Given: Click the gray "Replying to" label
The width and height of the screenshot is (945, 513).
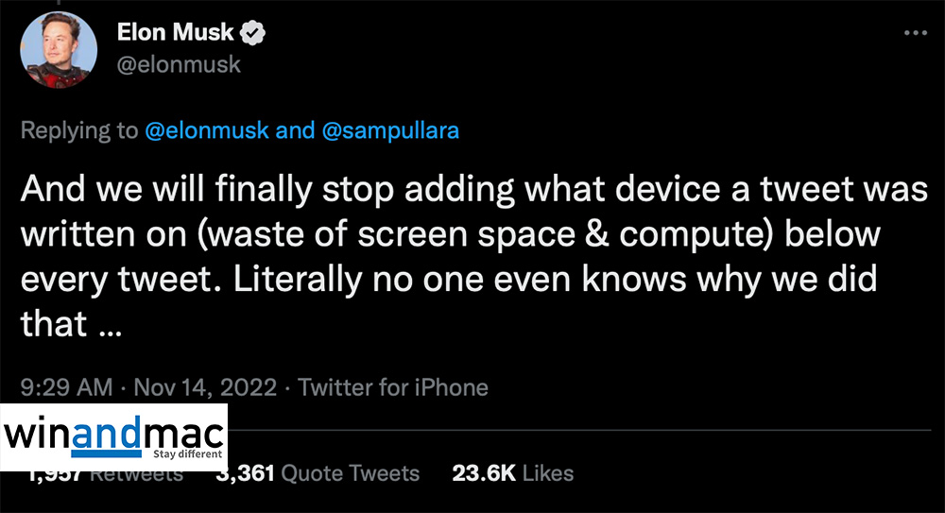Looking at the screenshot, I should (x=79, y=130).
